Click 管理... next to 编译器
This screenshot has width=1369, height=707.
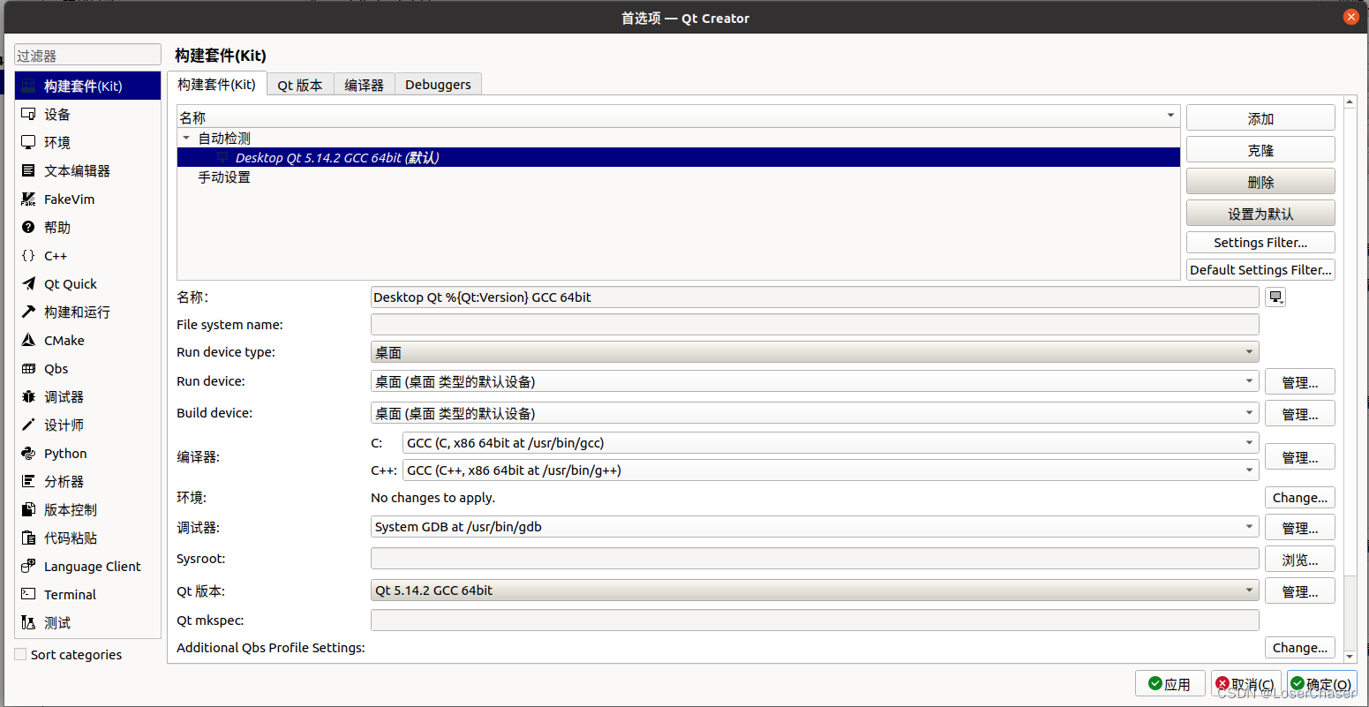click(1300, 457)
